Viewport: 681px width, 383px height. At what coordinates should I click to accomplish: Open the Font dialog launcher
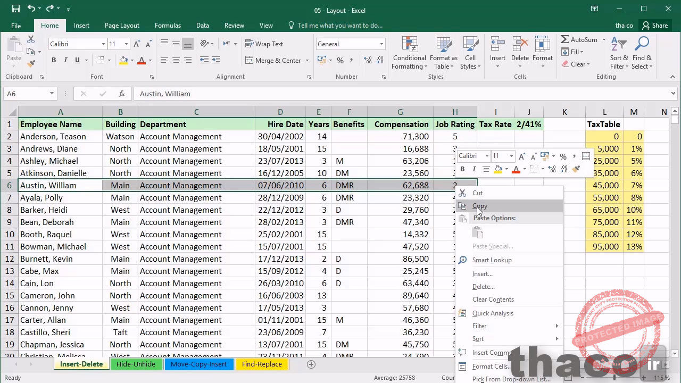151,77
